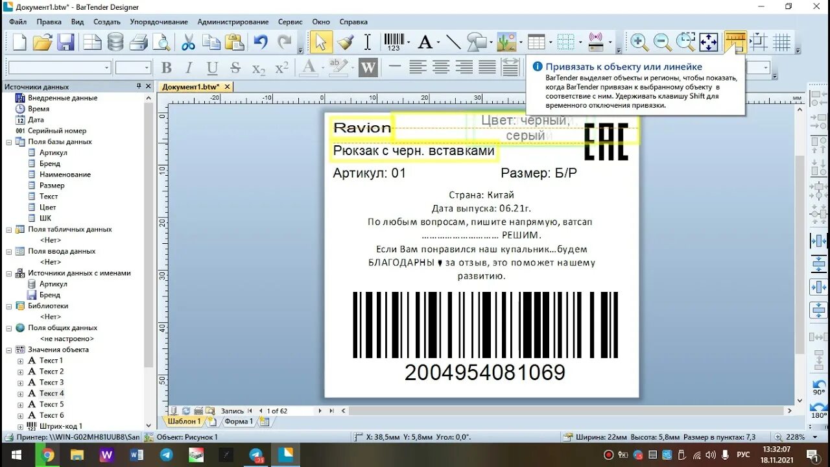Open Google Chrome from the taskbar
Screen dimensions: 830x467
point(47,455)
